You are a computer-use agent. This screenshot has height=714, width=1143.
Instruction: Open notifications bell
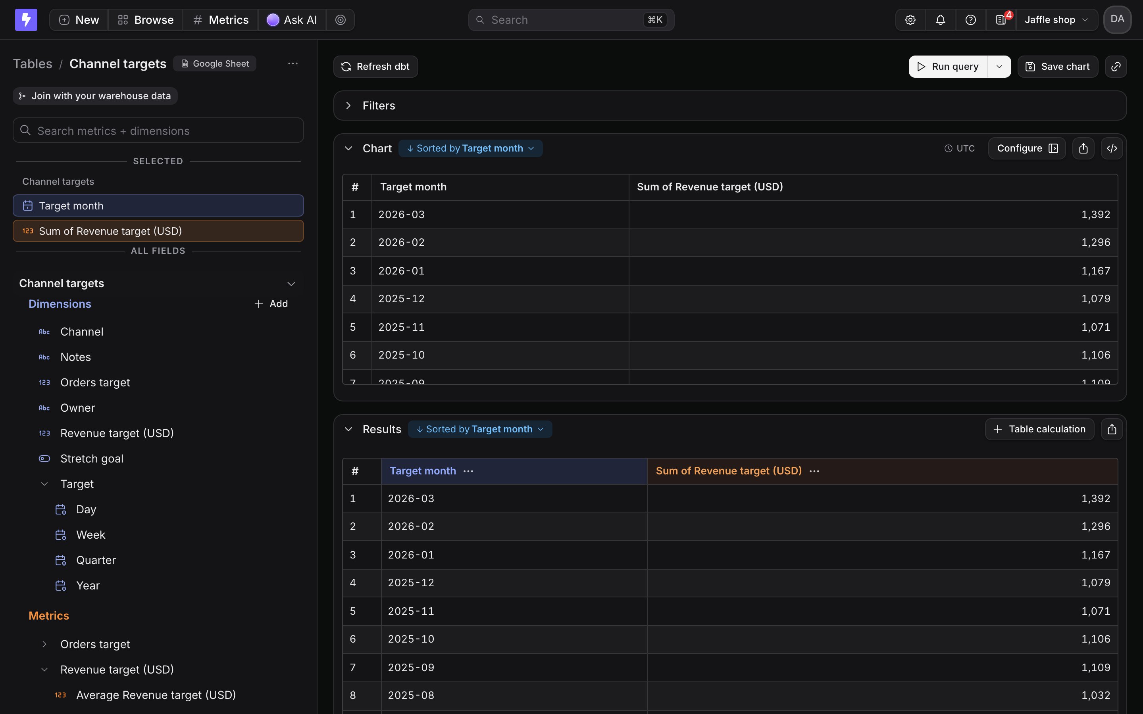pyautogui.click(x=940, y=20)
